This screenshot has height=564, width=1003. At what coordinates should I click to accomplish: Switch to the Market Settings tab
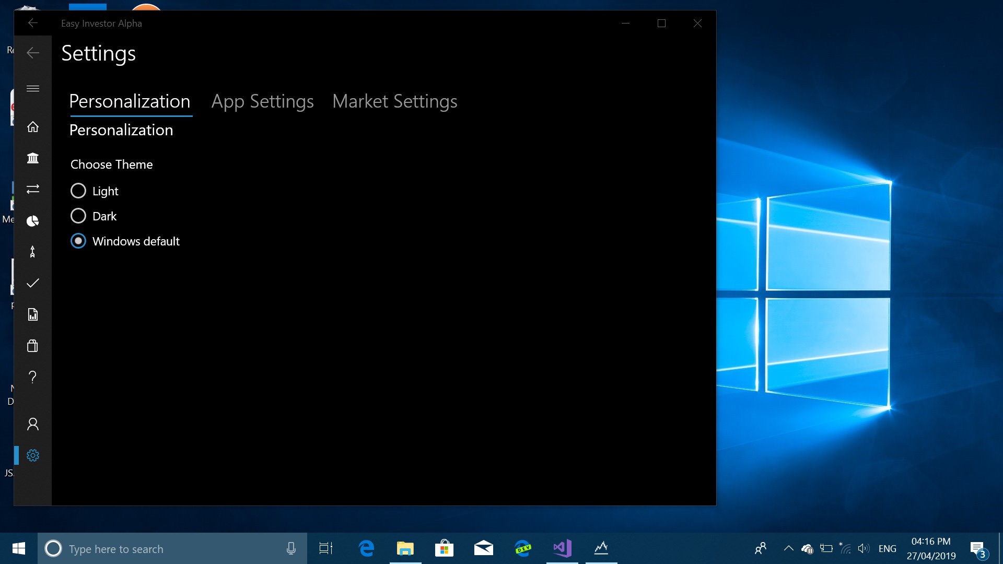[394, 101]
